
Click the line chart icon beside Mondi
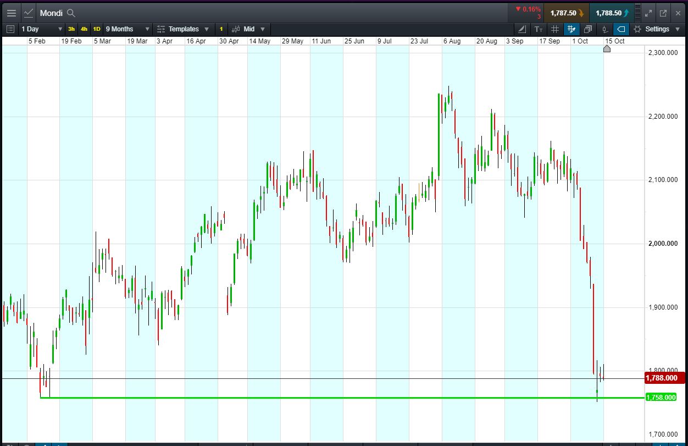coord(29,13)
